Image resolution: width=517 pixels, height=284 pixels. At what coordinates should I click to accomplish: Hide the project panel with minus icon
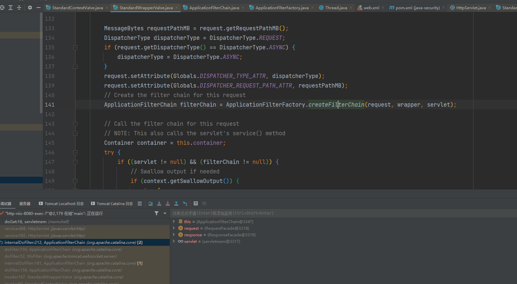(x=39, y=8)
